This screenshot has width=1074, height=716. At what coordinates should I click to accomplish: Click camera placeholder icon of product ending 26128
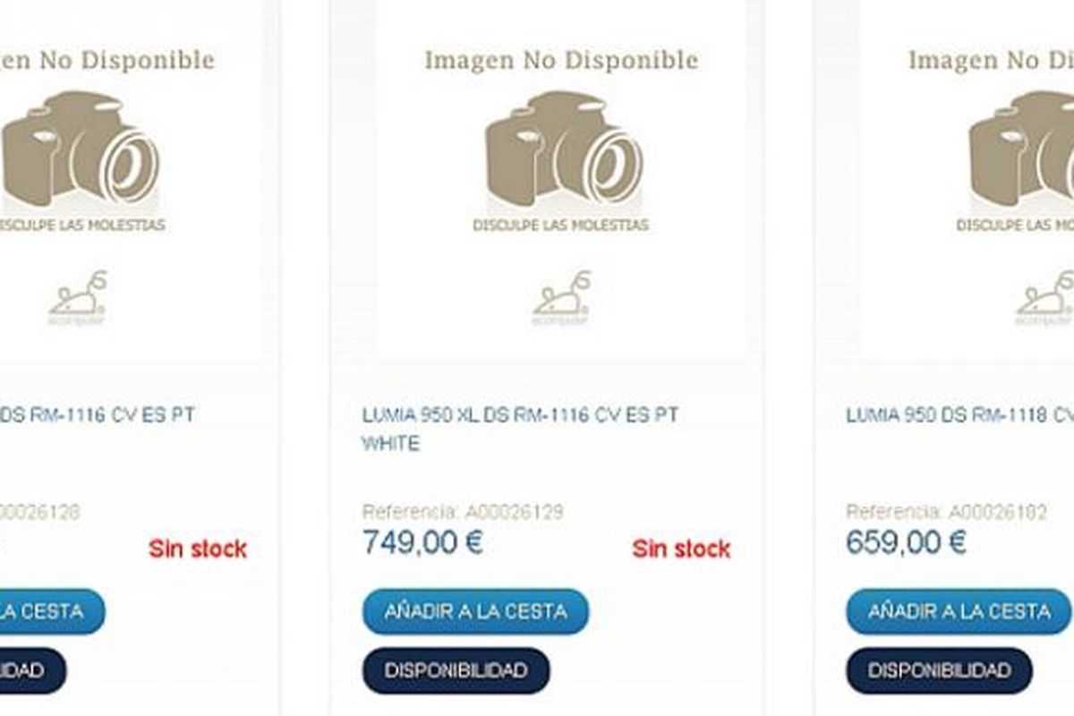[79, 148]
